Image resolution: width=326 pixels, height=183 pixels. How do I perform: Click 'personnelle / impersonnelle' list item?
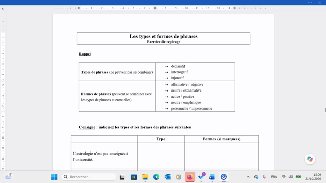pos(192,108)
